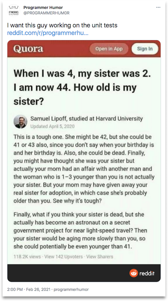This screenshot has width=168, height=301.
Task: Open the @PR0GRAMMERHUM0R handle
Action: [46, 13]
